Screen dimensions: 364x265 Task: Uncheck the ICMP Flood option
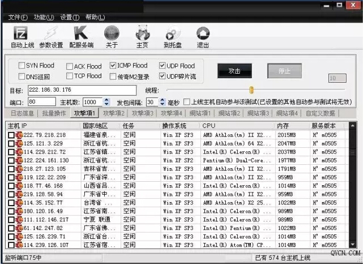click(x=113, y=66)
